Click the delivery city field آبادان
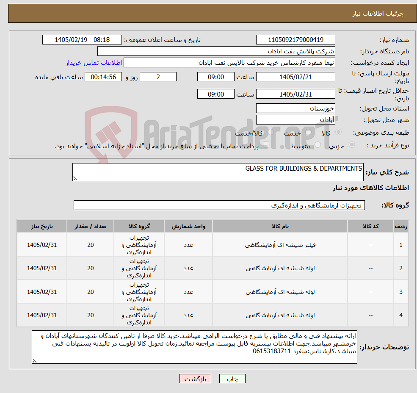 pos(295,119)
